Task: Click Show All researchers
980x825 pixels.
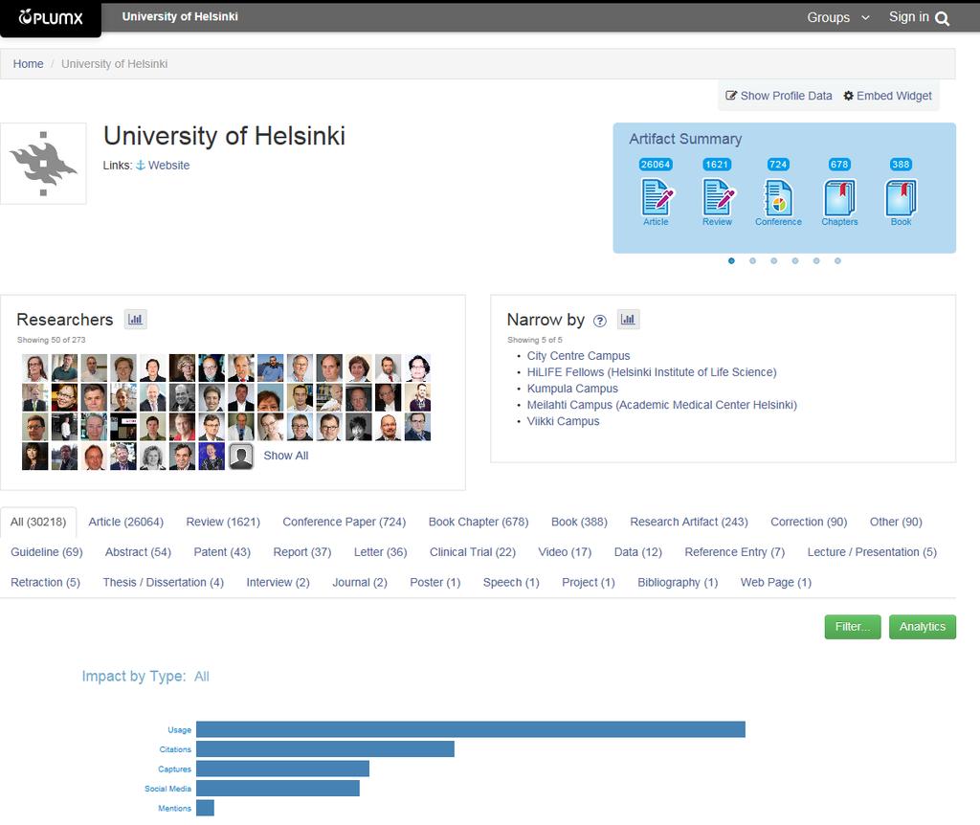Action: click(x=285, y=456)
